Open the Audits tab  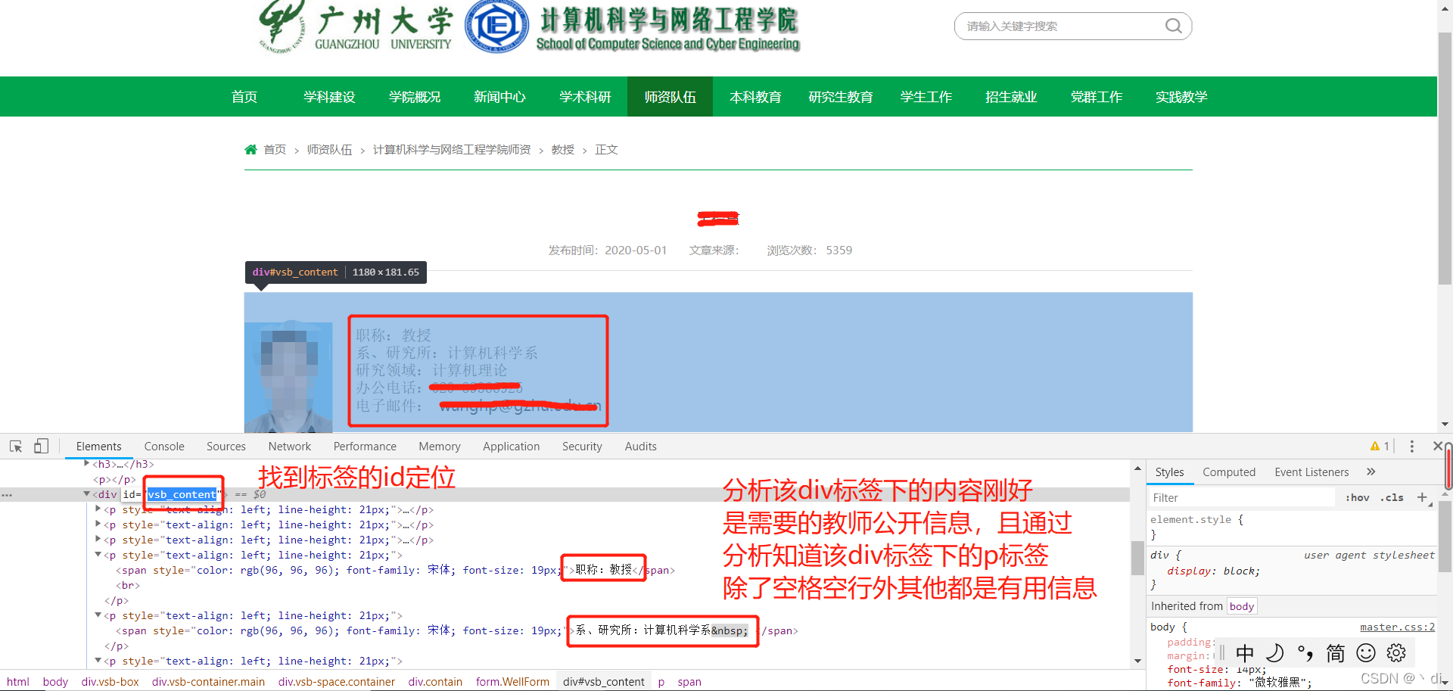click(x=641, y=447)
